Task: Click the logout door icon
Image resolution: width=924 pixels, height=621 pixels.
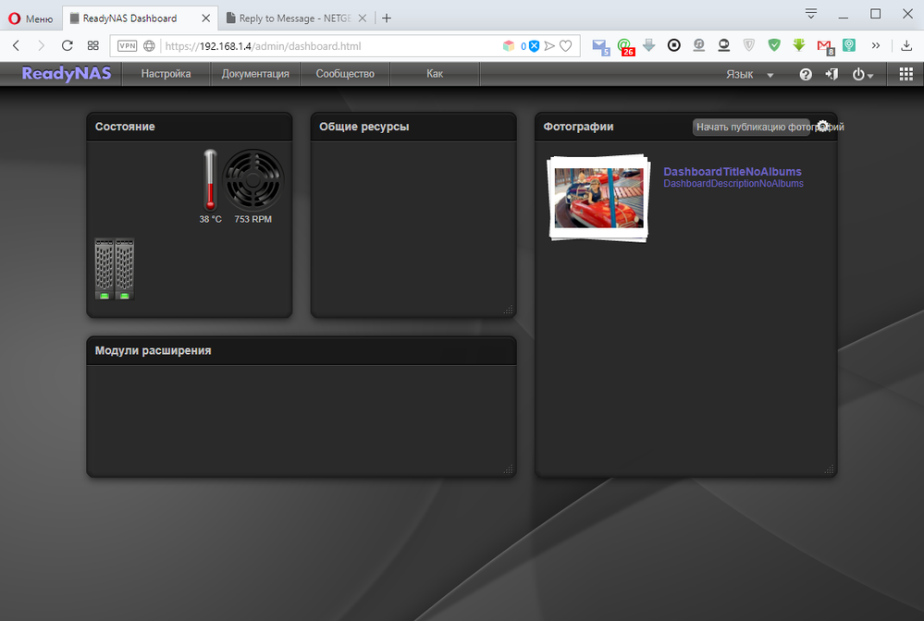Action: pos(832,74)
